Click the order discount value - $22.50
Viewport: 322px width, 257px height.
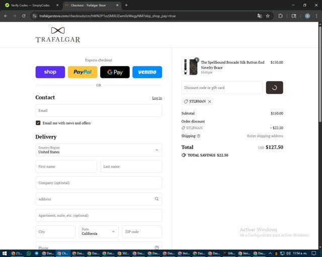click(x=276, y=128)
